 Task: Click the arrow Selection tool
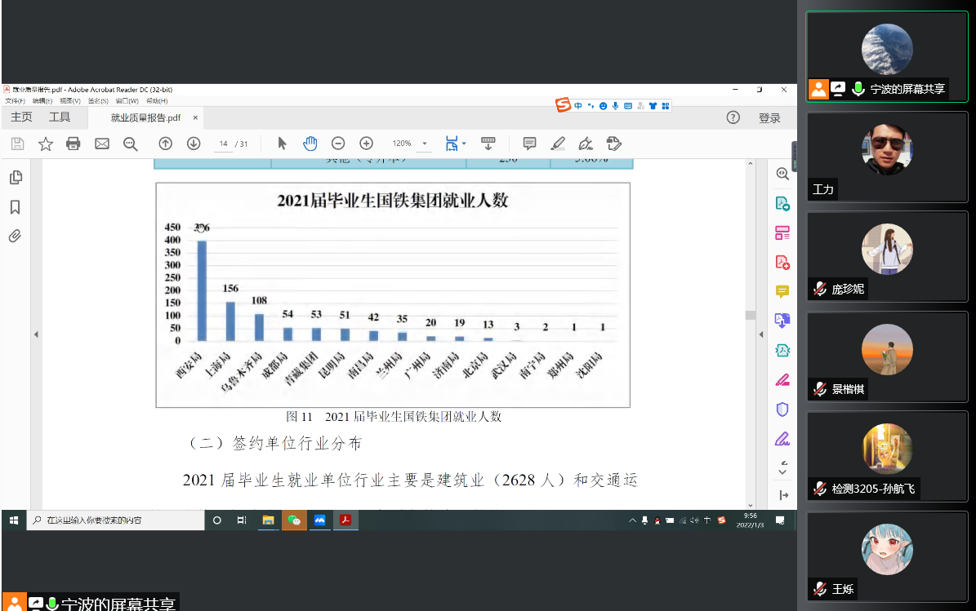tap(282, 144)
